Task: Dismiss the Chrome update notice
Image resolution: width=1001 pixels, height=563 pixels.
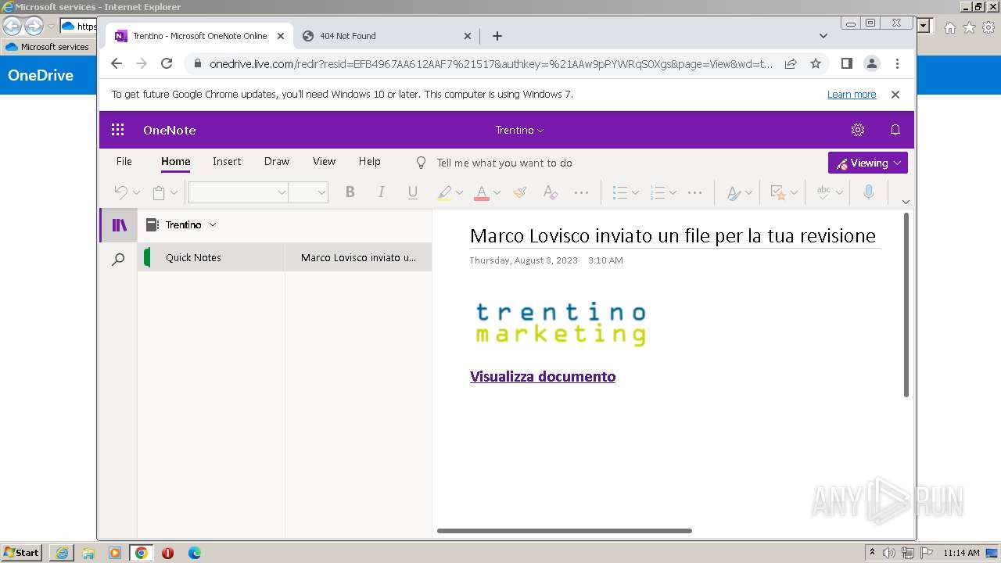Action: 895,94
